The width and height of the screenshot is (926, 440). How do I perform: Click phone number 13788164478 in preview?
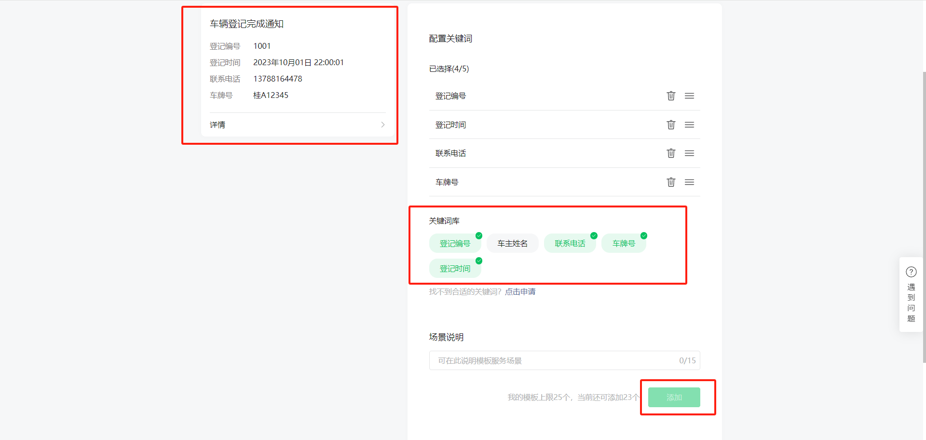(278, 79)
